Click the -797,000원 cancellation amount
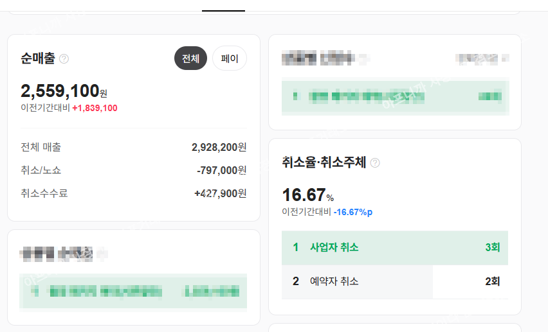This screenshot has width=548, height=332. (221, 170)
